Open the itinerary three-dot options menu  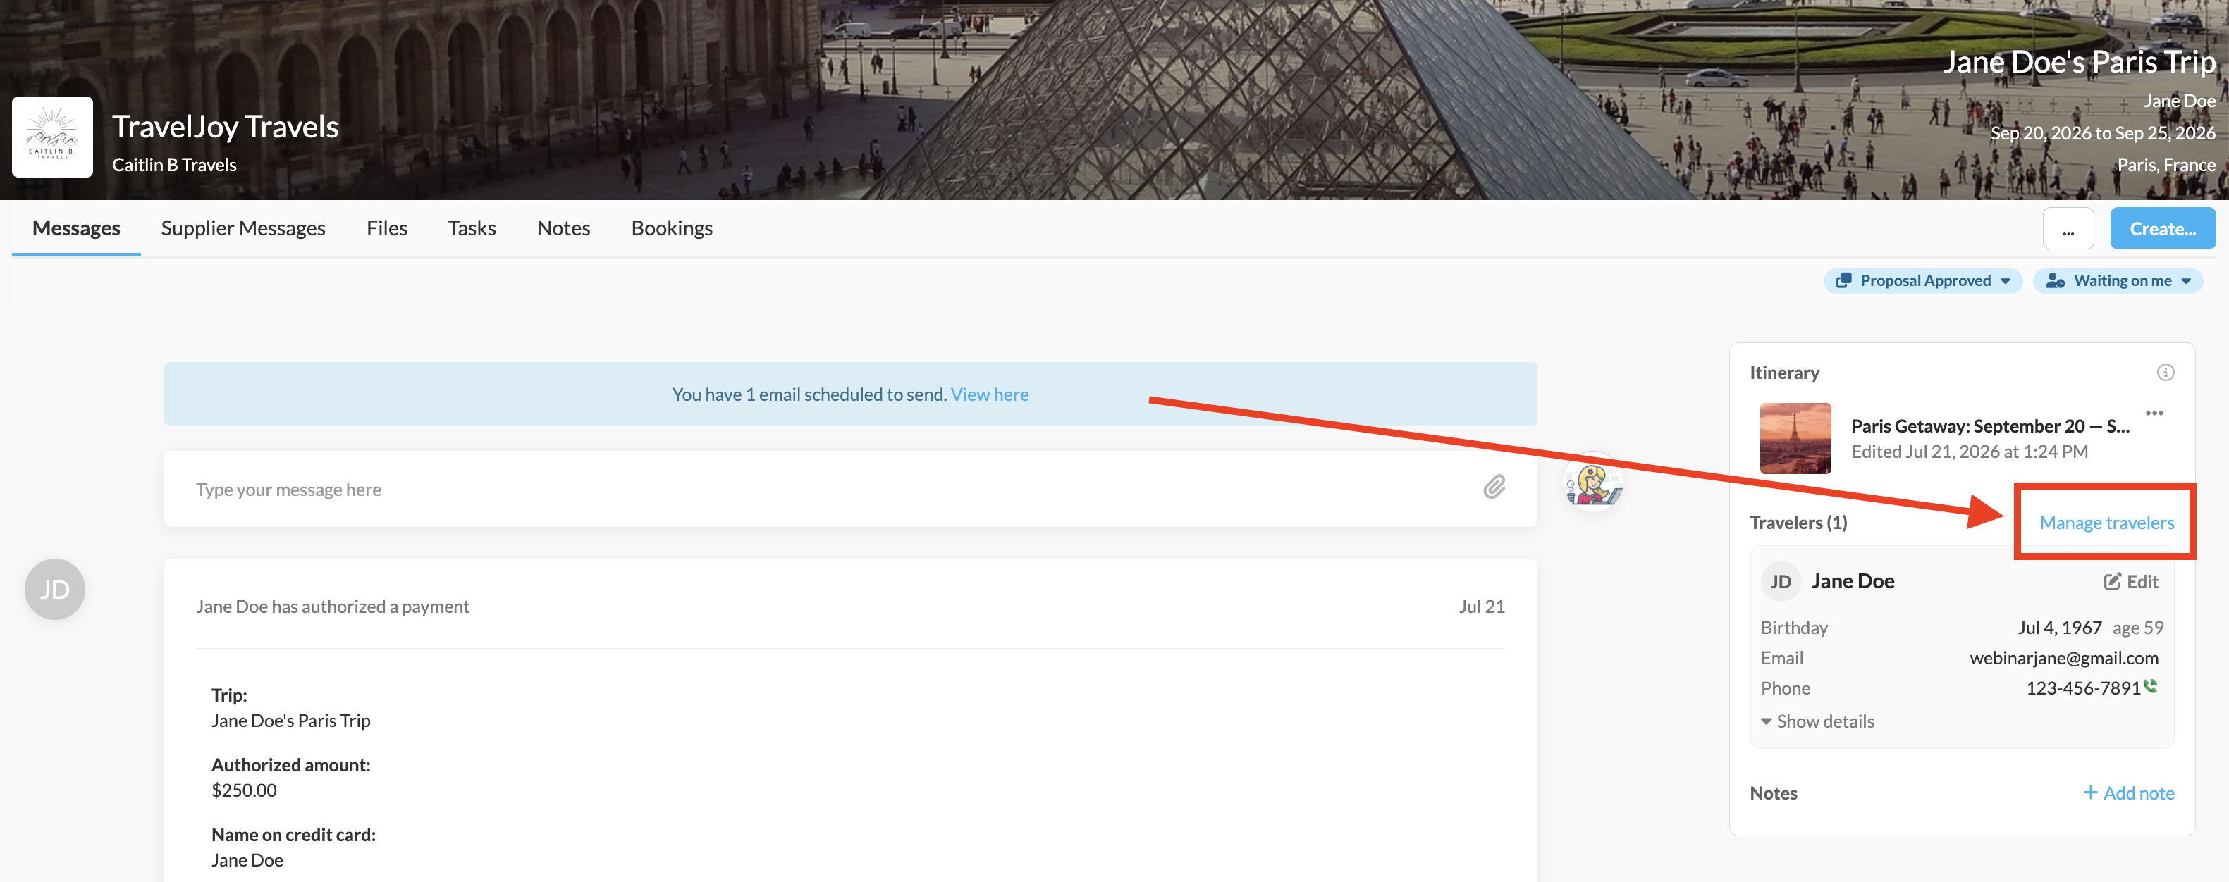pos(2154,414)
